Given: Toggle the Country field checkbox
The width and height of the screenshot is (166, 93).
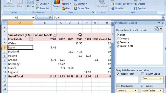Looking at the screenshot, I should [x=118, y=42].
